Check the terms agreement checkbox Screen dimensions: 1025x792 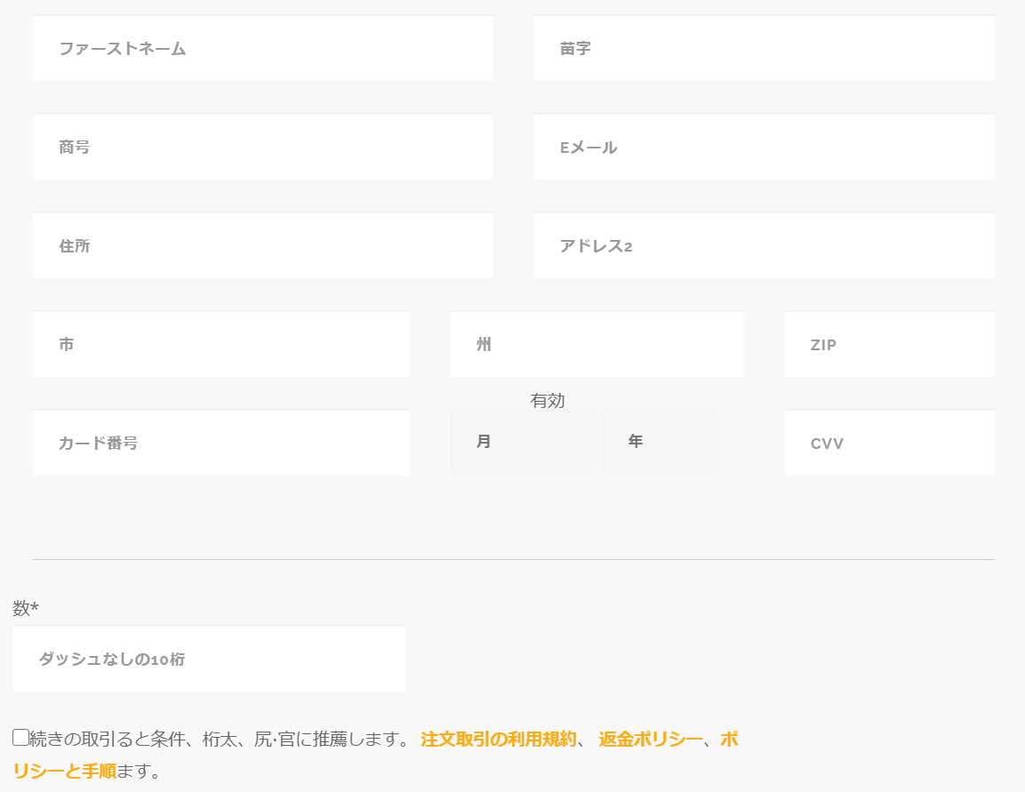tap(20, 737)
